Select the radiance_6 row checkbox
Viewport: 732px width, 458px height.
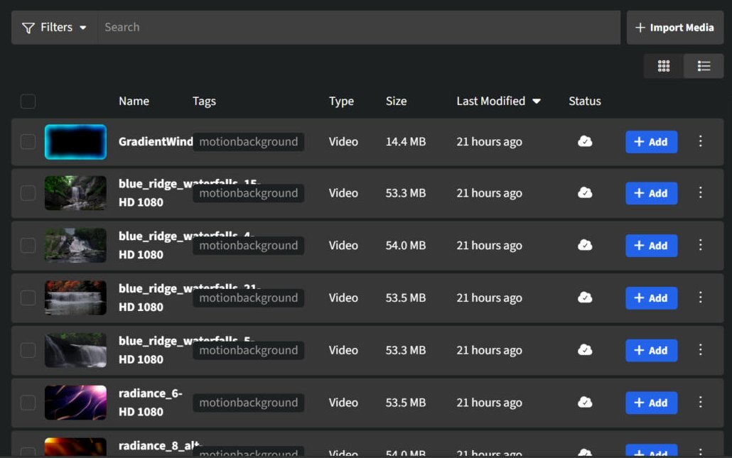(x=28, y=403)
